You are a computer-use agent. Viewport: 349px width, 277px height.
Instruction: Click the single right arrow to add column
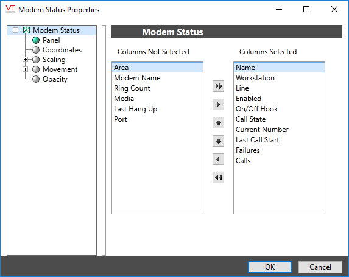coord(218,104)
